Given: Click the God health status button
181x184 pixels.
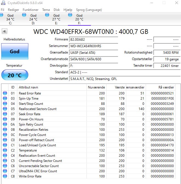Looking at the screenshot, I should tap(15, 51).
